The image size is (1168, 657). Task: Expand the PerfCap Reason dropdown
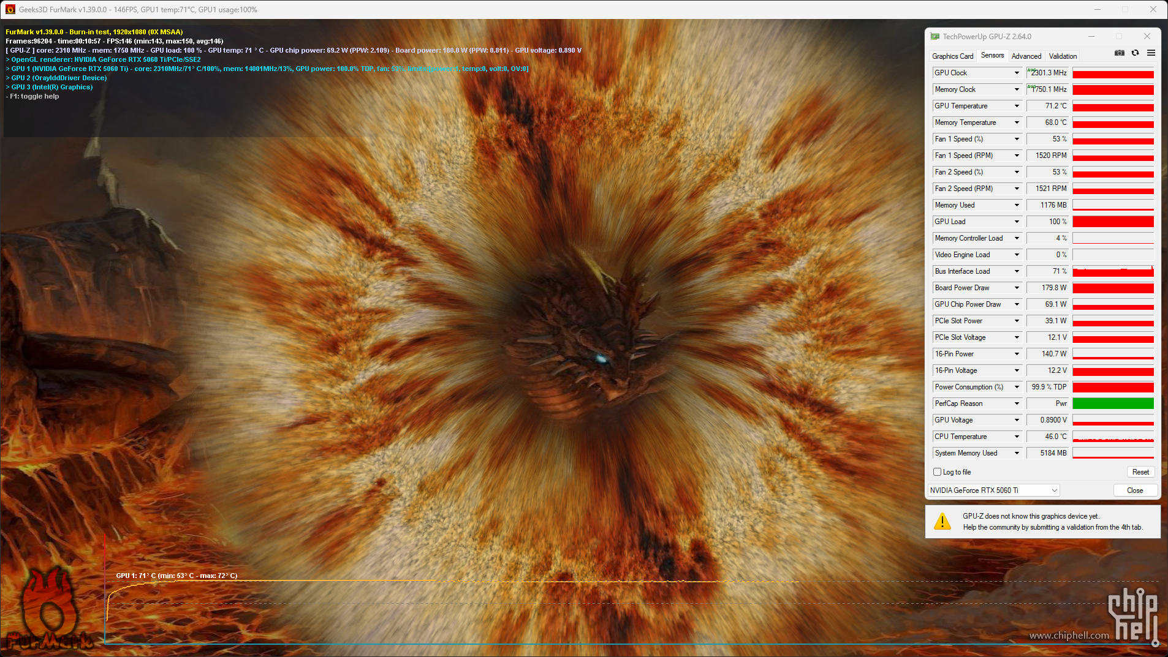click(1017, 404)
